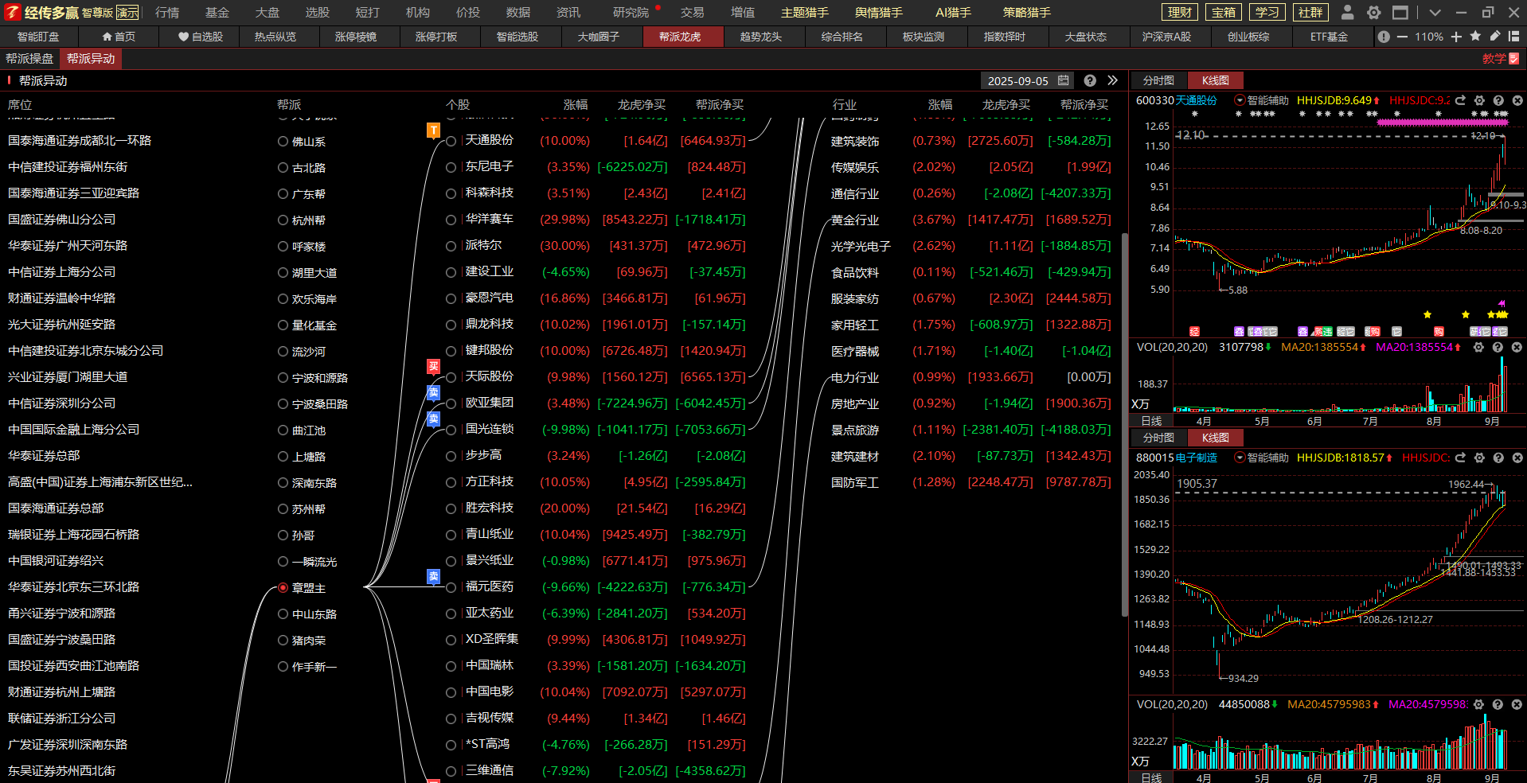Open the 研究院 menu
The width and height of the screenshot is (1527, 783).
631,13
